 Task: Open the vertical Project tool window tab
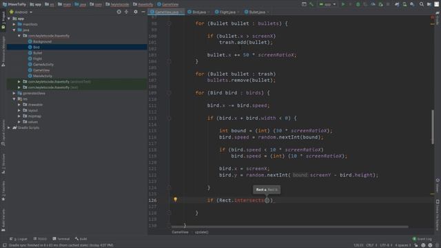[x=3, y=20]
